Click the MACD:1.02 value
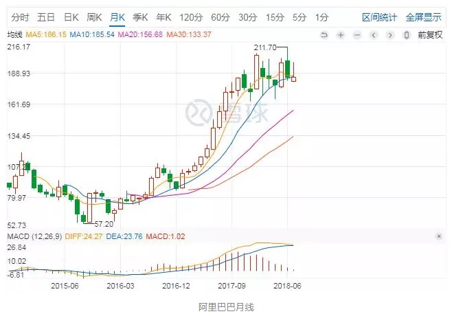Viewport: 452px width, 316px height. 166,236
